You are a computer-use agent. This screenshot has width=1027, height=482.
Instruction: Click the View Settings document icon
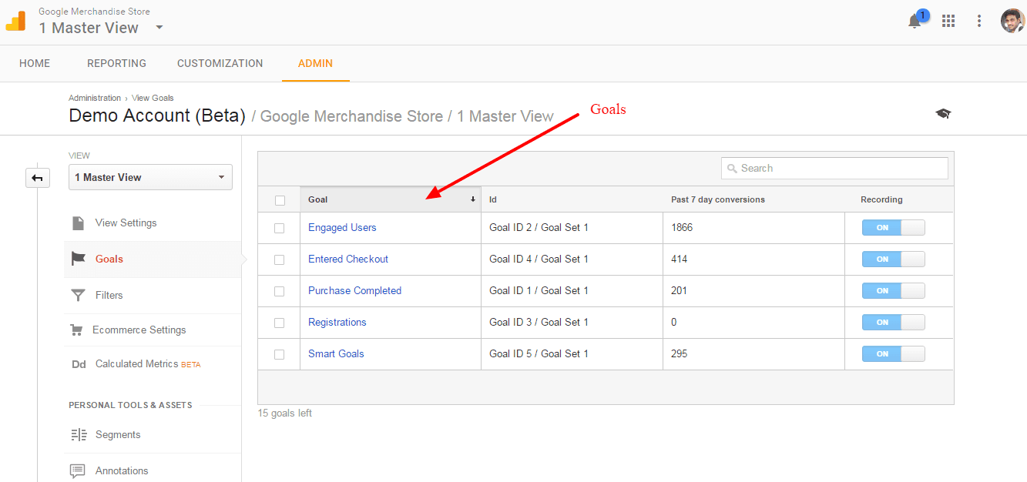pyautogui.click(x=79, y=223)
